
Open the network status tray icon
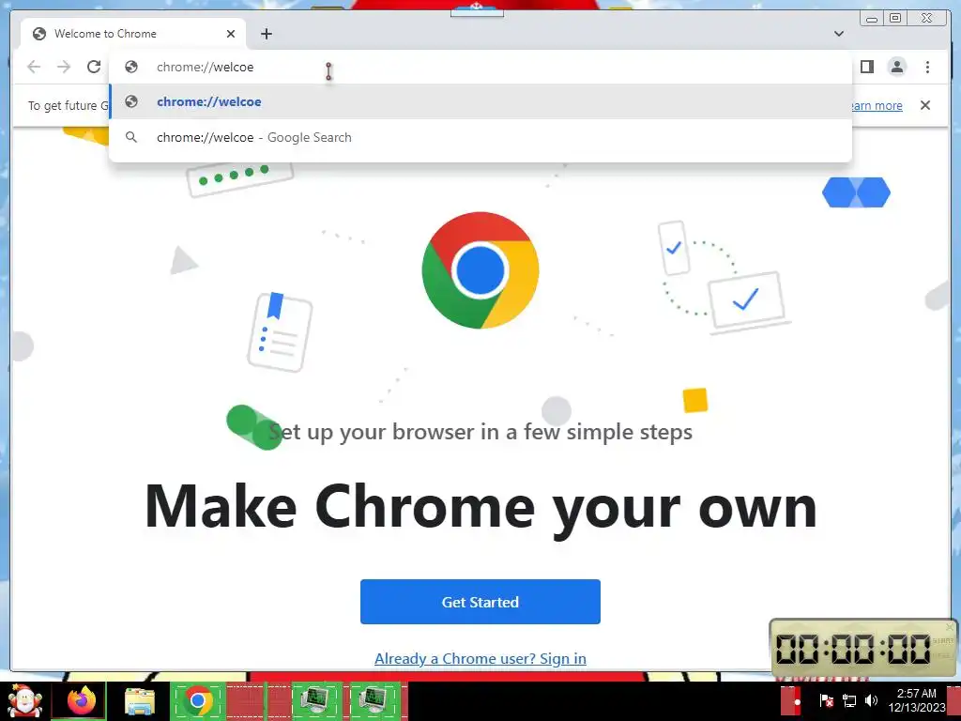[x=849, y=700]
